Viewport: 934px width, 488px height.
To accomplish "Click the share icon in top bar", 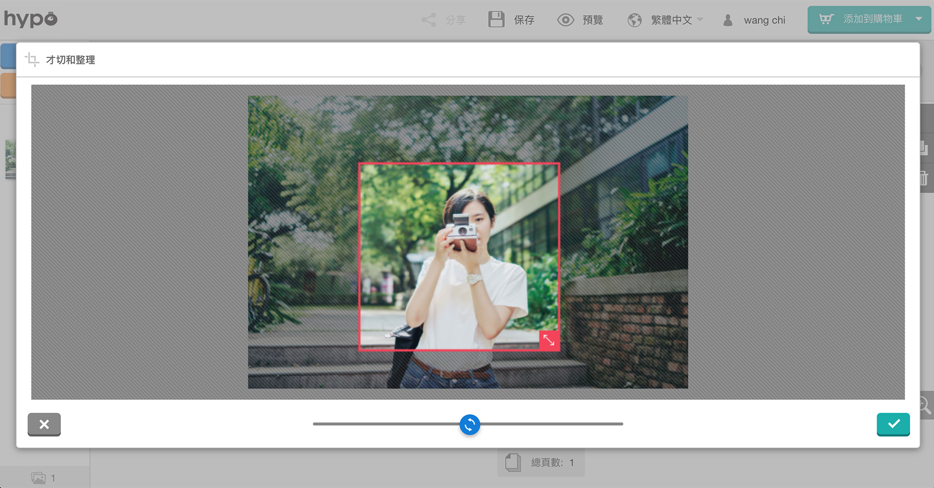I will click(428, 20).
